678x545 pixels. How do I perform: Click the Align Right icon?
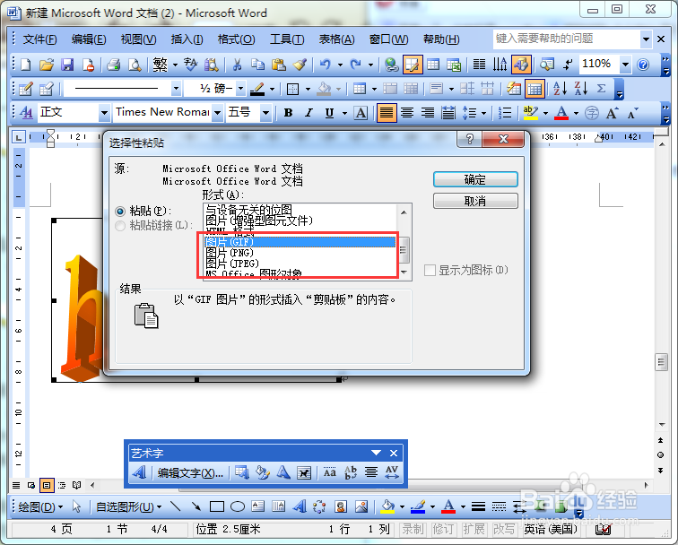pyautogui.click(x=428, y=113)
